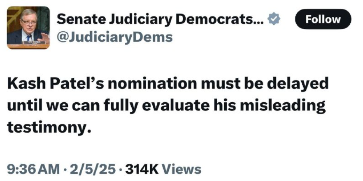Click the Follow button
363x181 pixels.
323,19
